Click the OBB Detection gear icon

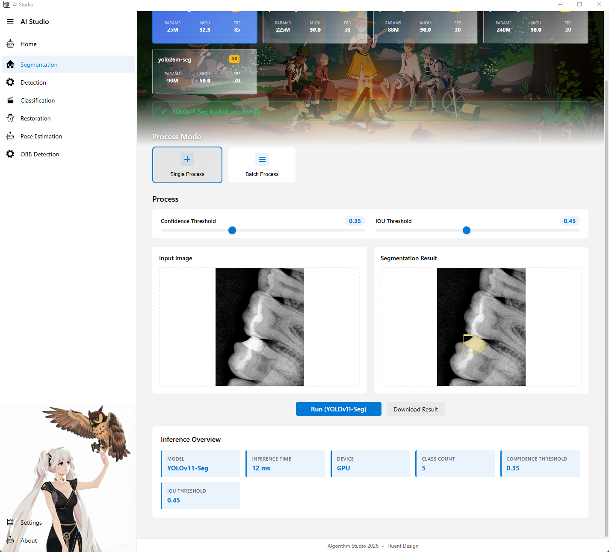[x=10, y=154]
